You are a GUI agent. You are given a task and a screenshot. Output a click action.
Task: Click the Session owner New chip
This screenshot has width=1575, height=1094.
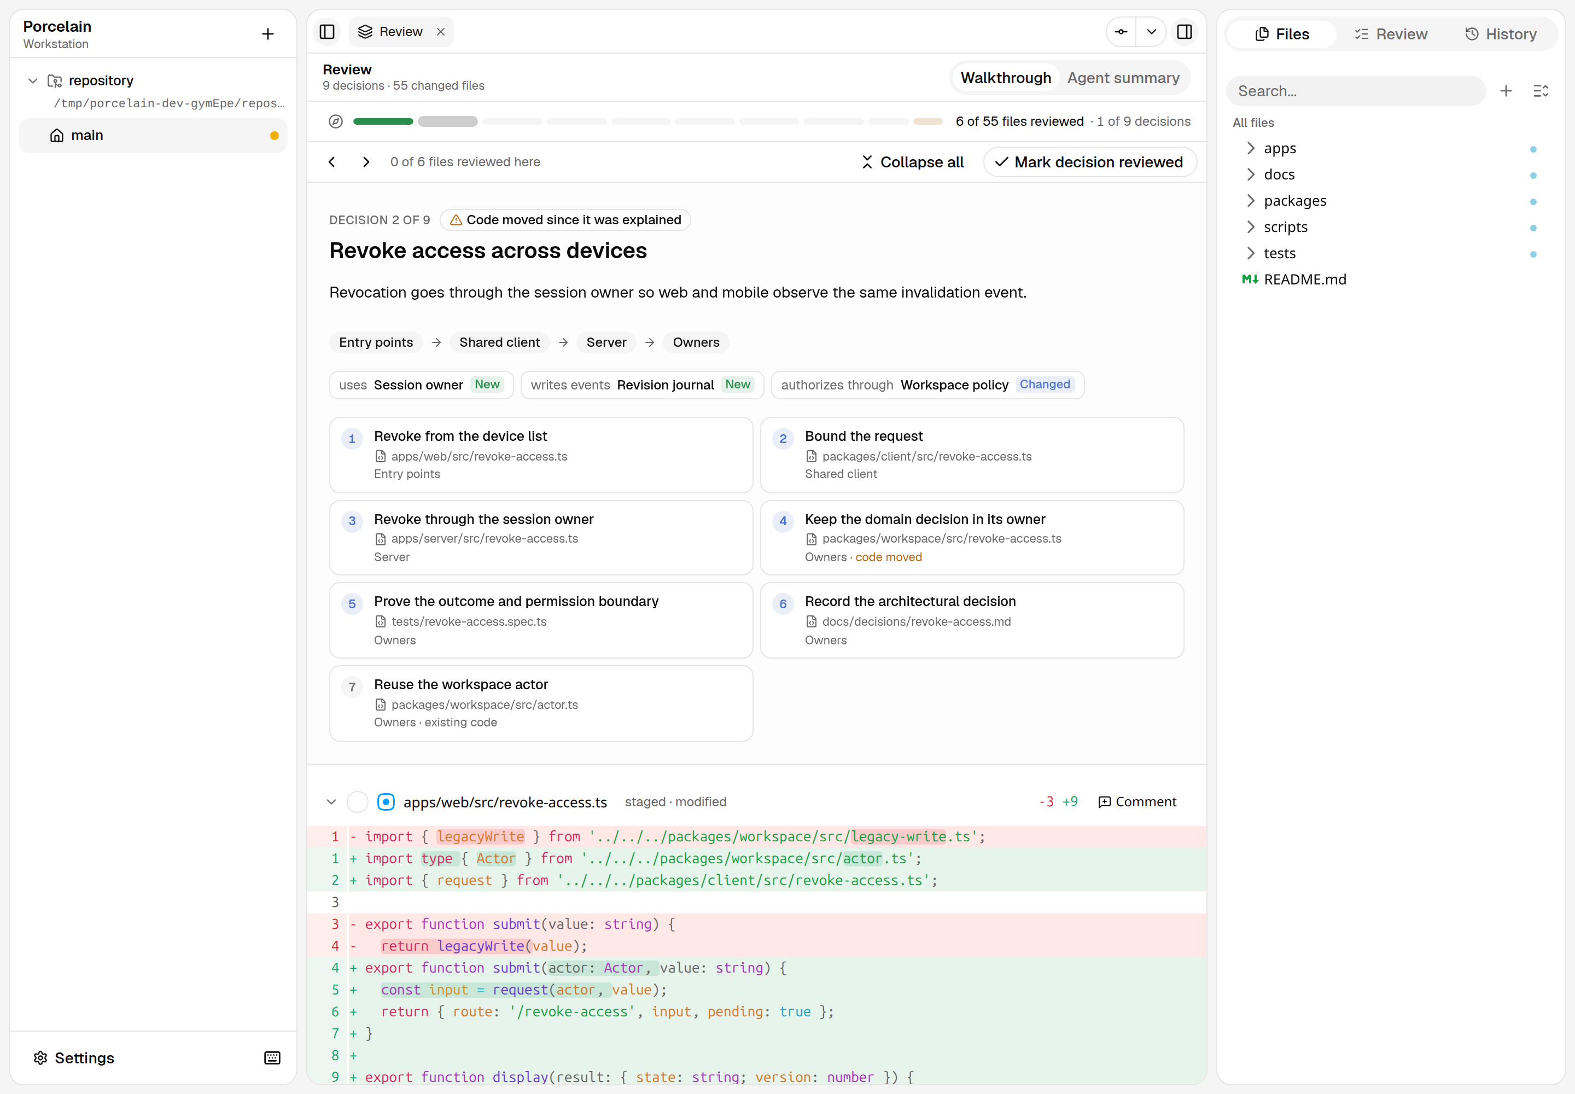point(421,385)
